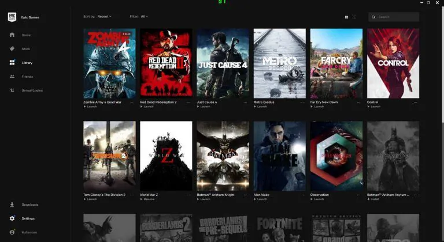This screenshot has width=444, height=242.
Task: Select the Just Cause 4 cover art
Action: point(223,63)
